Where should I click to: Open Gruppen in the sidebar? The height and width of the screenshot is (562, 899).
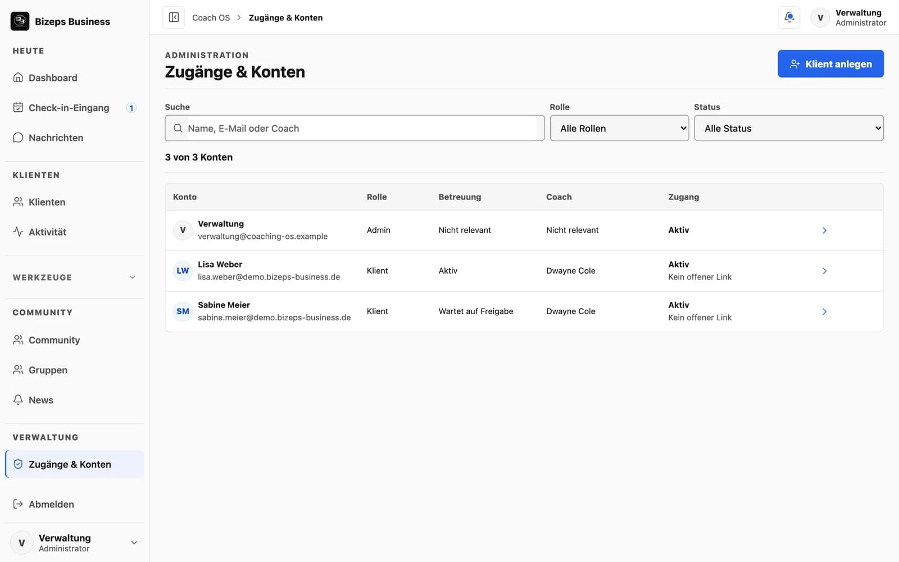click(74, 370)
